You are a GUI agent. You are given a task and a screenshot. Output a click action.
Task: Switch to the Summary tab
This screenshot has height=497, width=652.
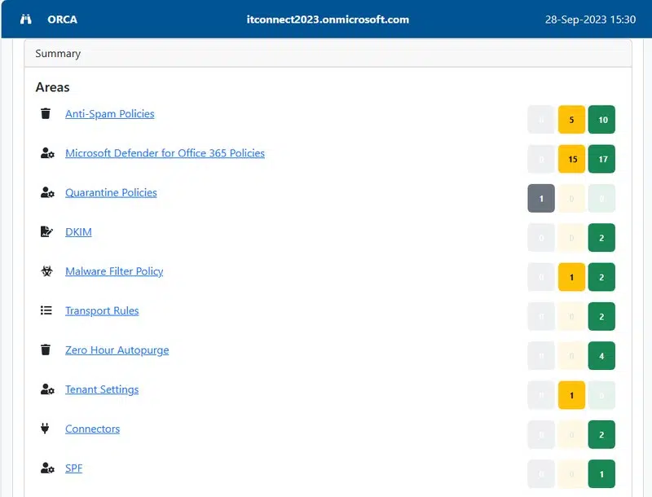[57, 53]
